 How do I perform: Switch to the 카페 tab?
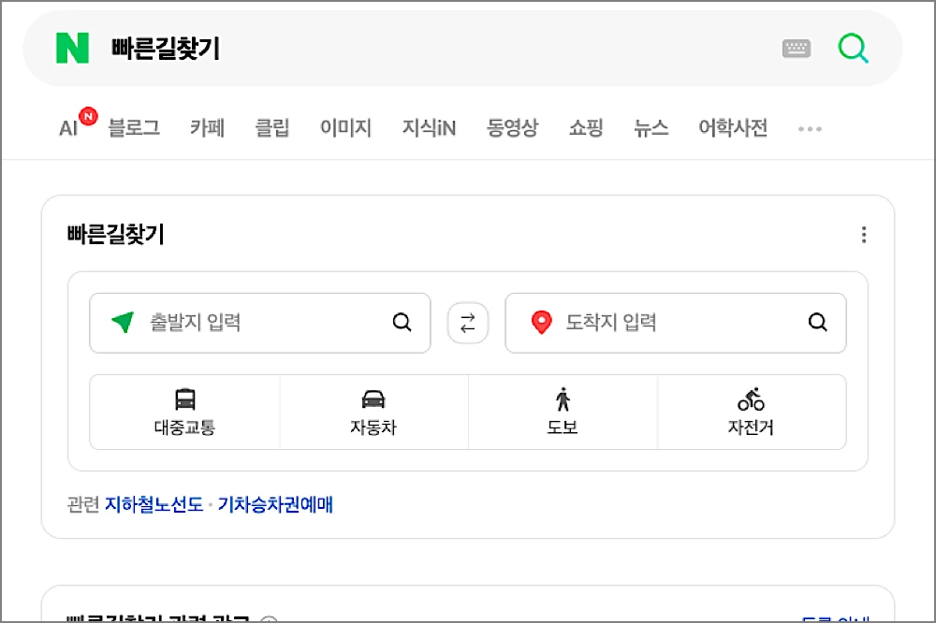coord(207,127)
